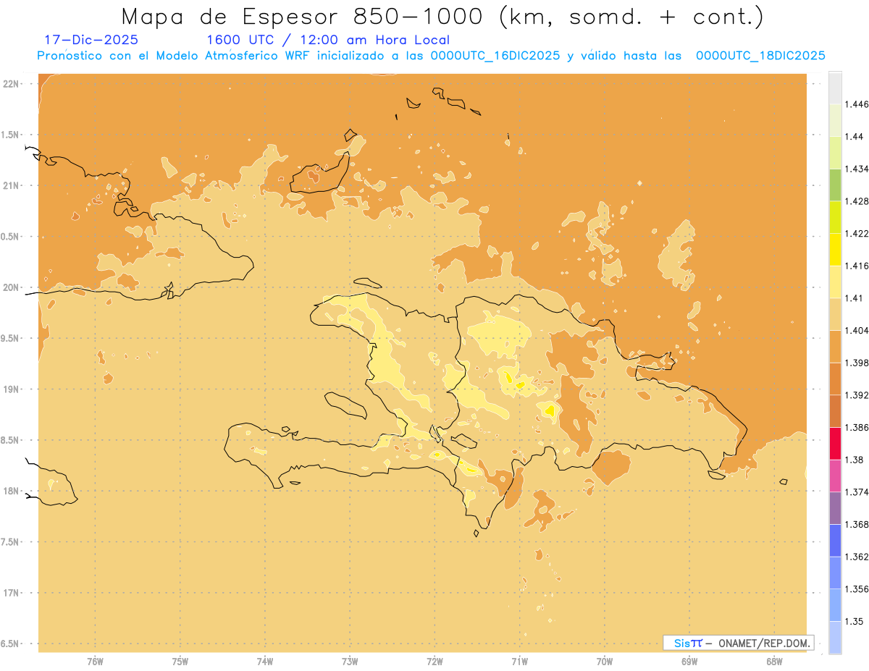
Task: Click the 75W longitude label
Action: 180,662
